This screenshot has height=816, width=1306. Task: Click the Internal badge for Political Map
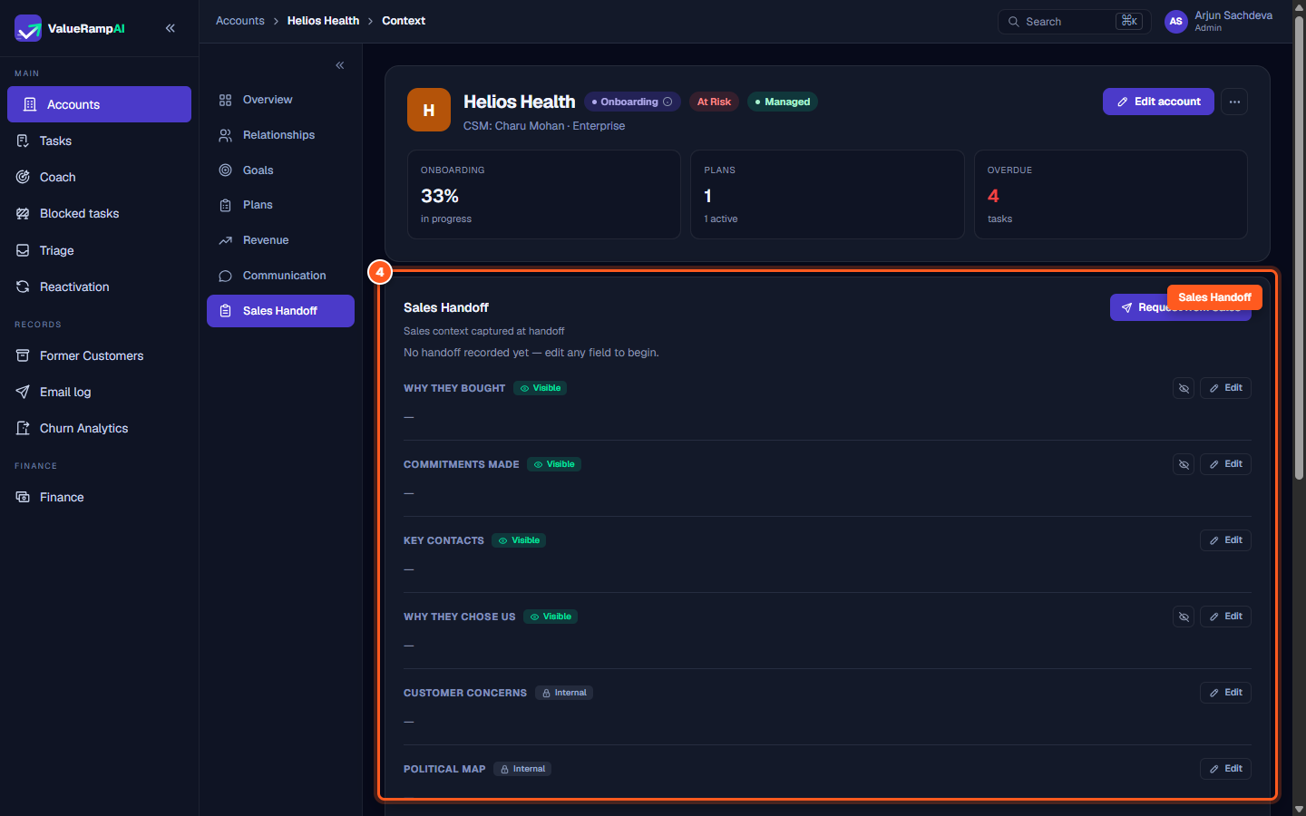[x=522, y=769]
